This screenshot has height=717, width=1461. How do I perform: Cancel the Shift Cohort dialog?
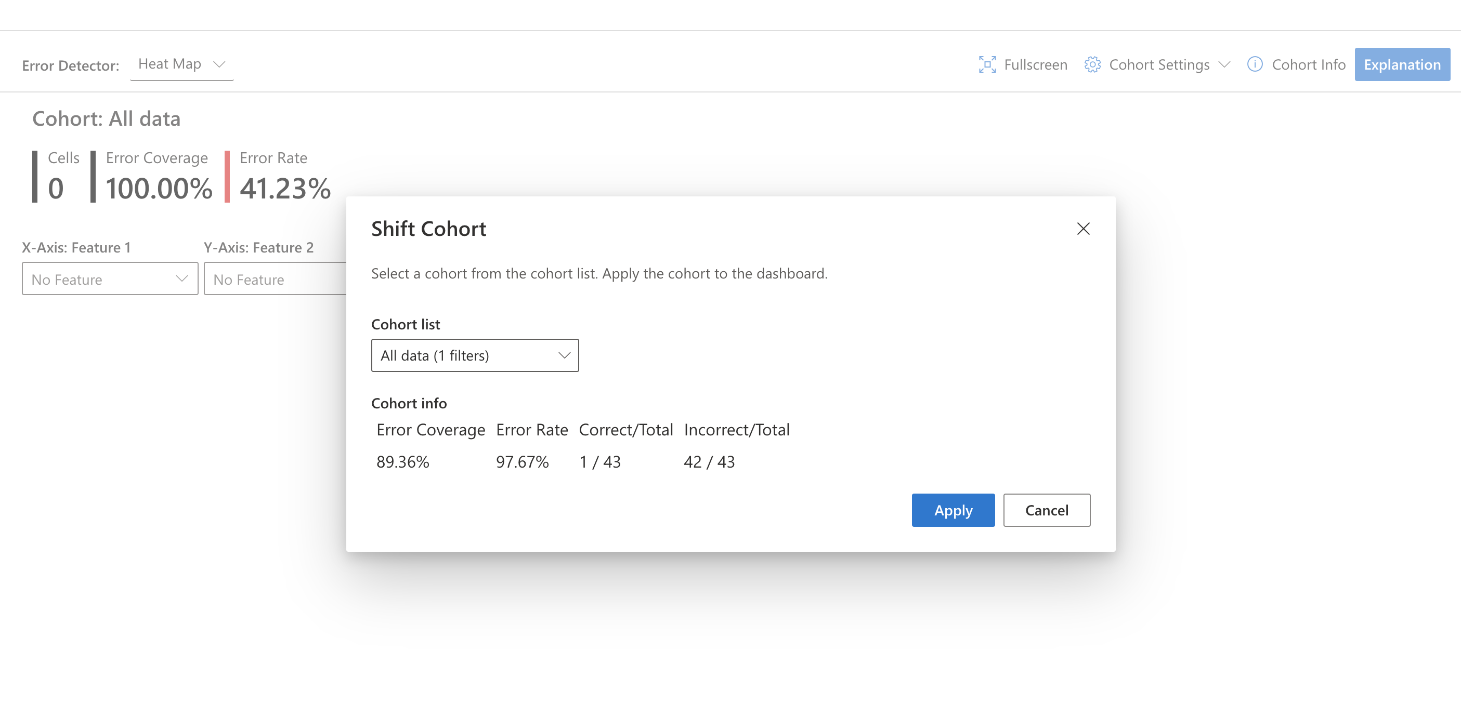coord(1047,510)
